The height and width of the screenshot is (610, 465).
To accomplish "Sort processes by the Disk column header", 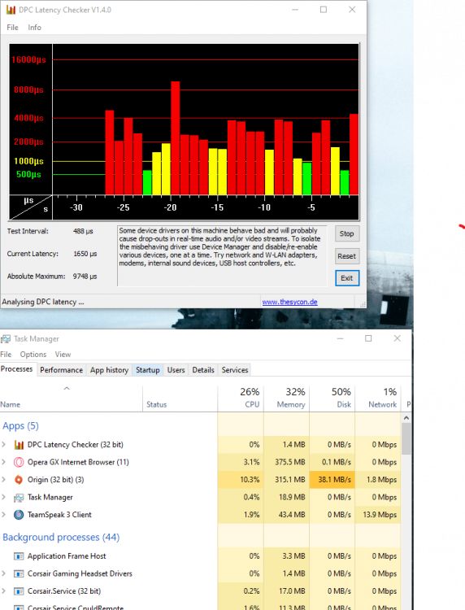I will tap(332, 398).
